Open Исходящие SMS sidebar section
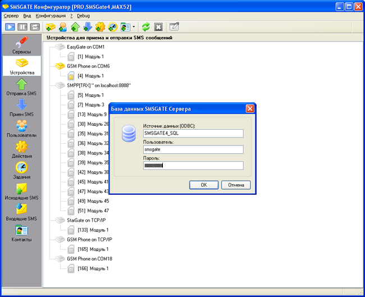The height and width of the screenshot is (297, 365). [22, 191]
